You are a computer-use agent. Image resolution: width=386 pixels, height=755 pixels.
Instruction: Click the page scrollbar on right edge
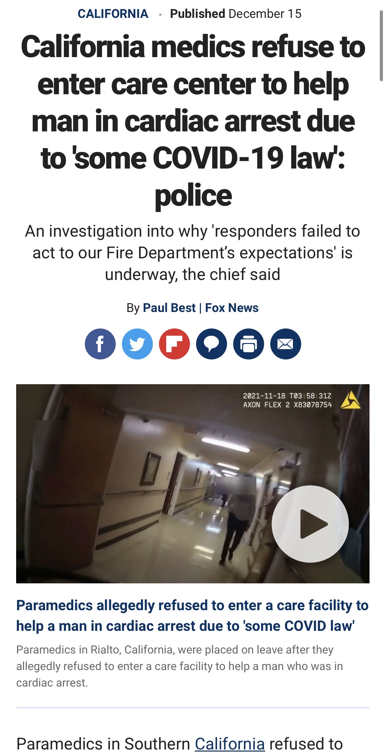tap(381, 46)
